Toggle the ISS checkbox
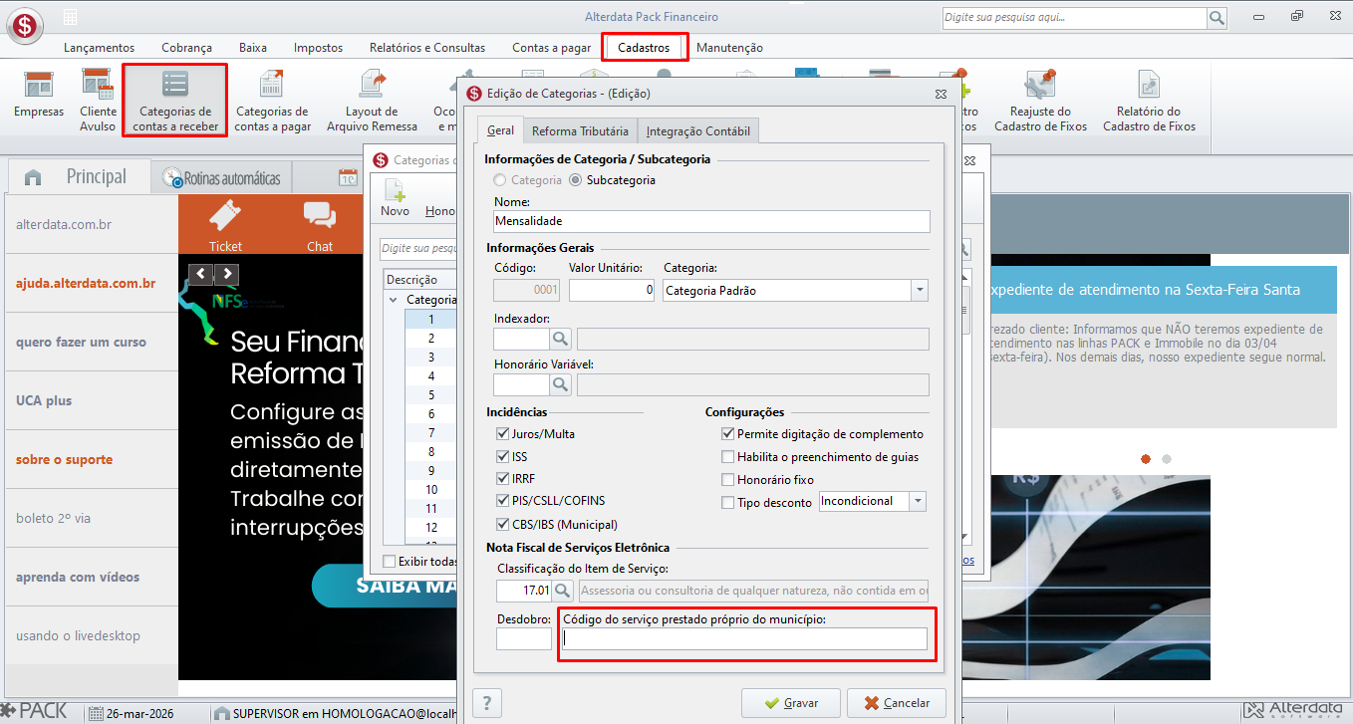1353x724 pixels. point(503,456)
